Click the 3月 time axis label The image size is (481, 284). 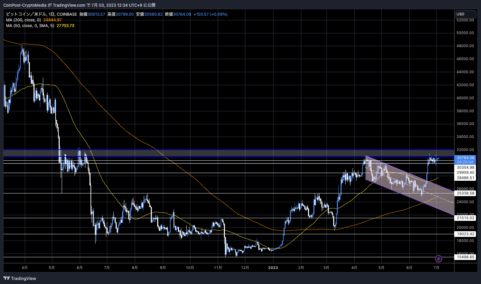click(326, 268)
